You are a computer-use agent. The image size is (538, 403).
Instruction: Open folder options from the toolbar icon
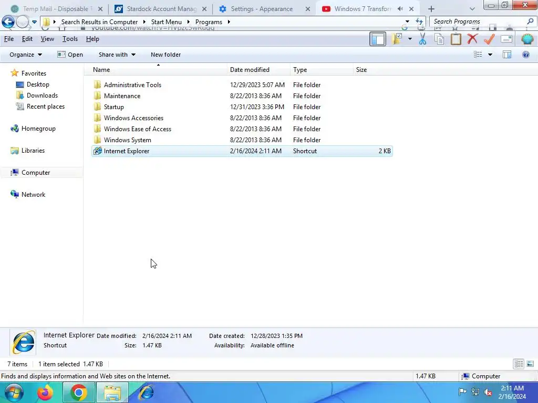pos(397,39)
